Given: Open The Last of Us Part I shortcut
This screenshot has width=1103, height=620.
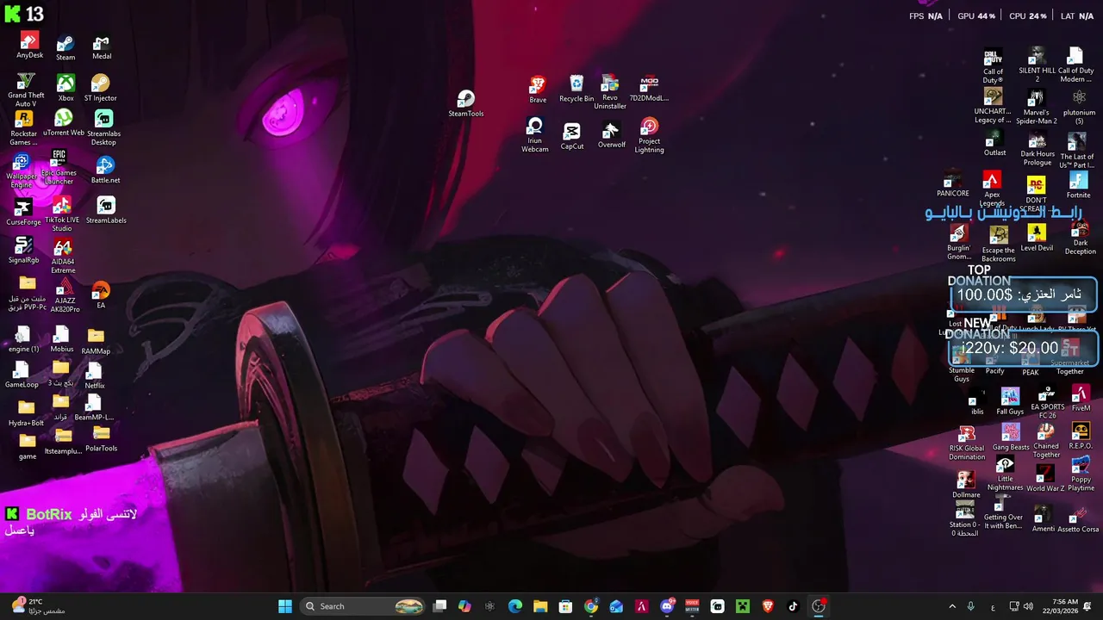Looking at the screenshot, I should [x=1077, y=152].
